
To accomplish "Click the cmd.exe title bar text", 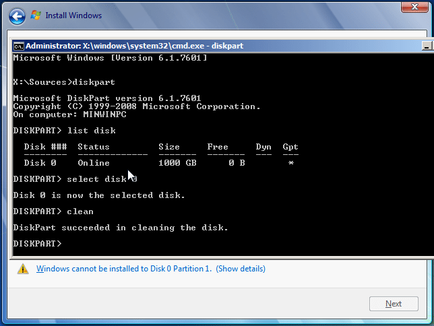I will pyautogui.click(x=135, y=46).
